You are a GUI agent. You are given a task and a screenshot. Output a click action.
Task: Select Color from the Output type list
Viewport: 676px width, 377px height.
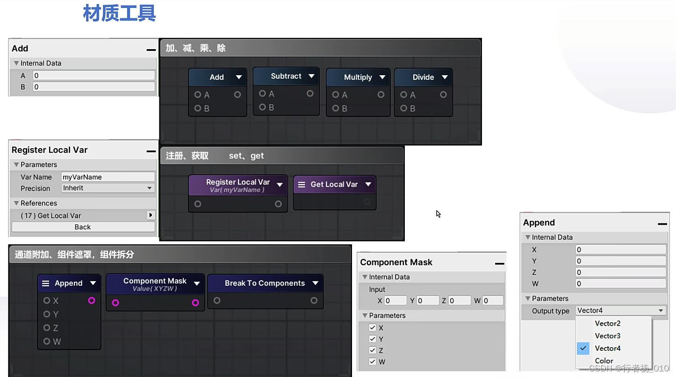(604, 361)
